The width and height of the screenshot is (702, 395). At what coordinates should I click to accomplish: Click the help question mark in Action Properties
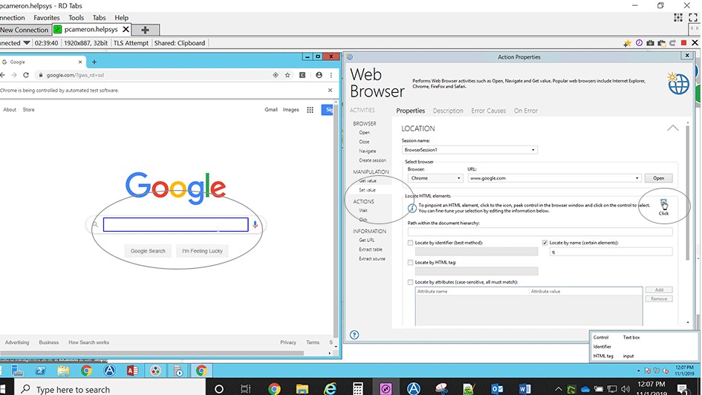pyautogui.click(x=354, y=335)
